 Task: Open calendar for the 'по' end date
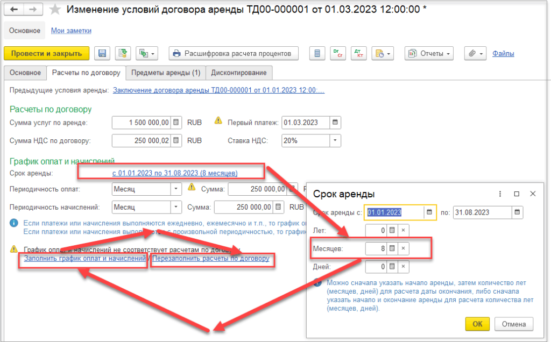tap(517, 212)
